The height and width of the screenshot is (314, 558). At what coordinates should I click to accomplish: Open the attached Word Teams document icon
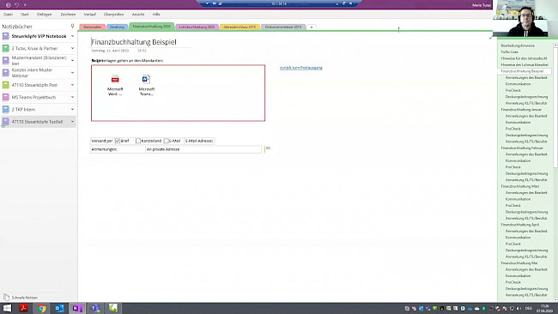pos(146,79)
